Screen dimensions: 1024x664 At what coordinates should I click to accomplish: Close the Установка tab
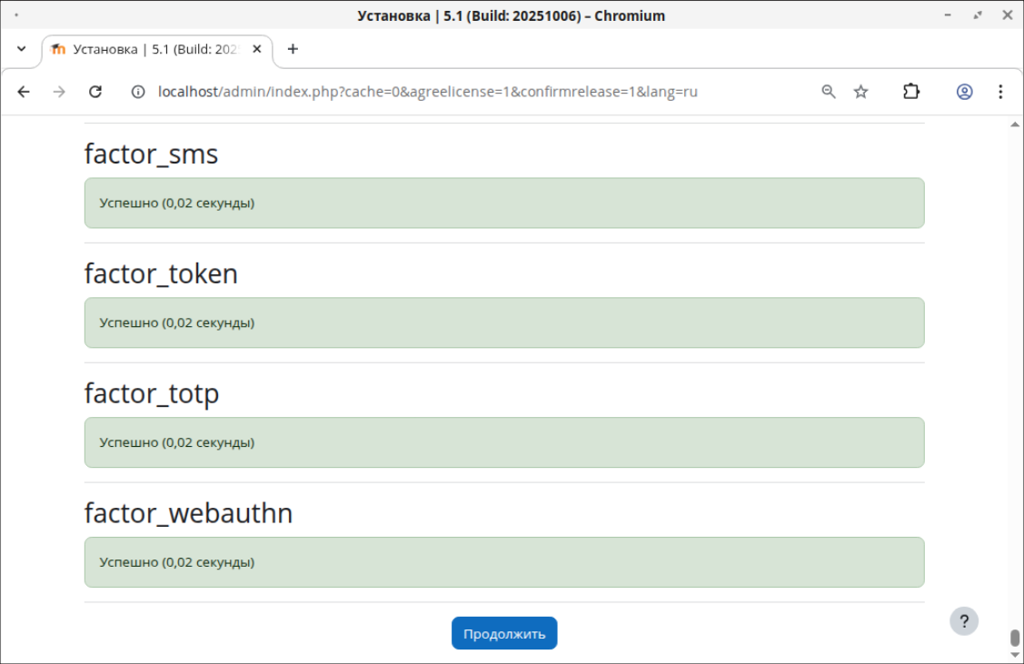pos(257,49)
